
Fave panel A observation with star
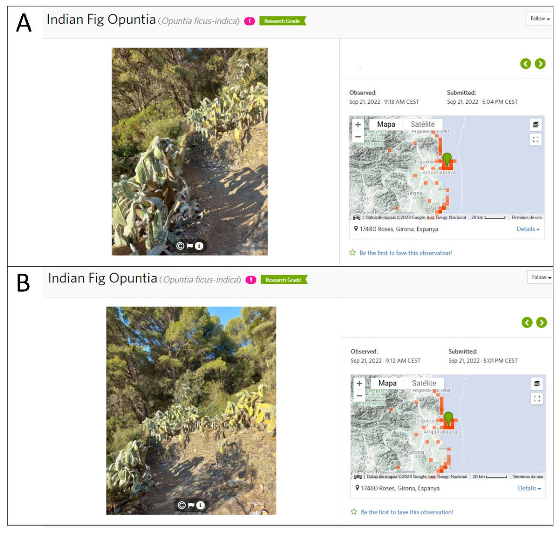353,253
